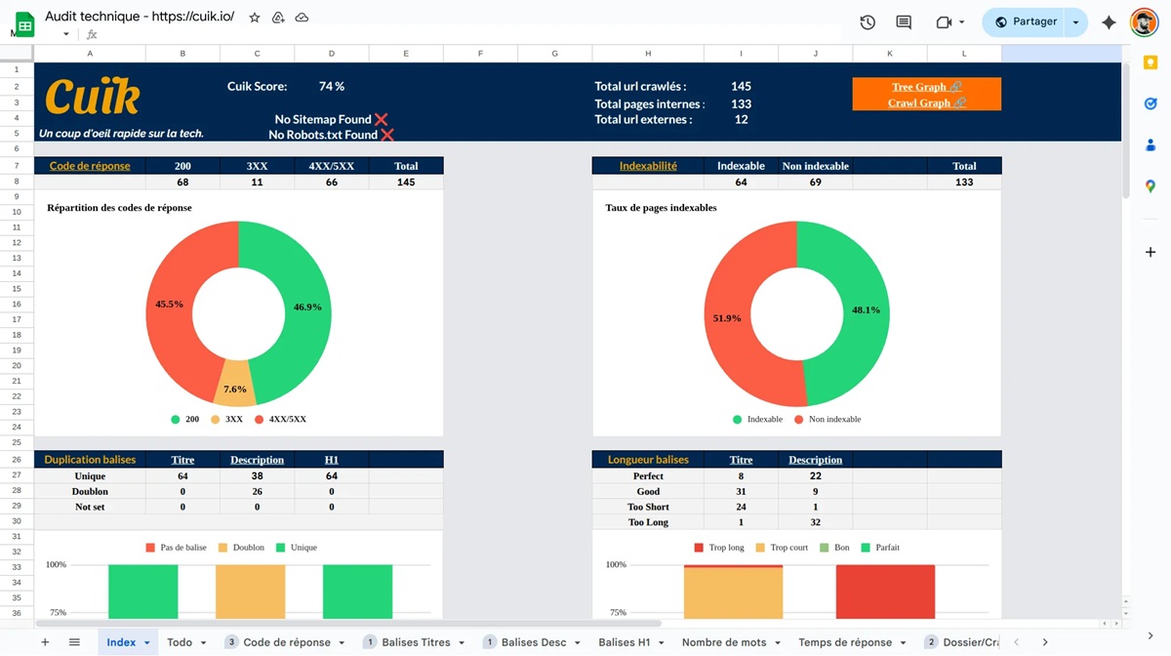Switch to Temps de réponse sheet

click(x=845, y=642)
